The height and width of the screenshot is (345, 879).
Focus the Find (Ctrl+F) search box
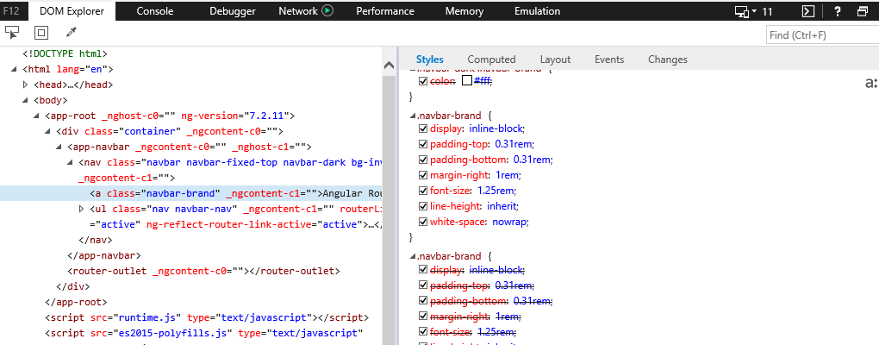tap(822, 34)
